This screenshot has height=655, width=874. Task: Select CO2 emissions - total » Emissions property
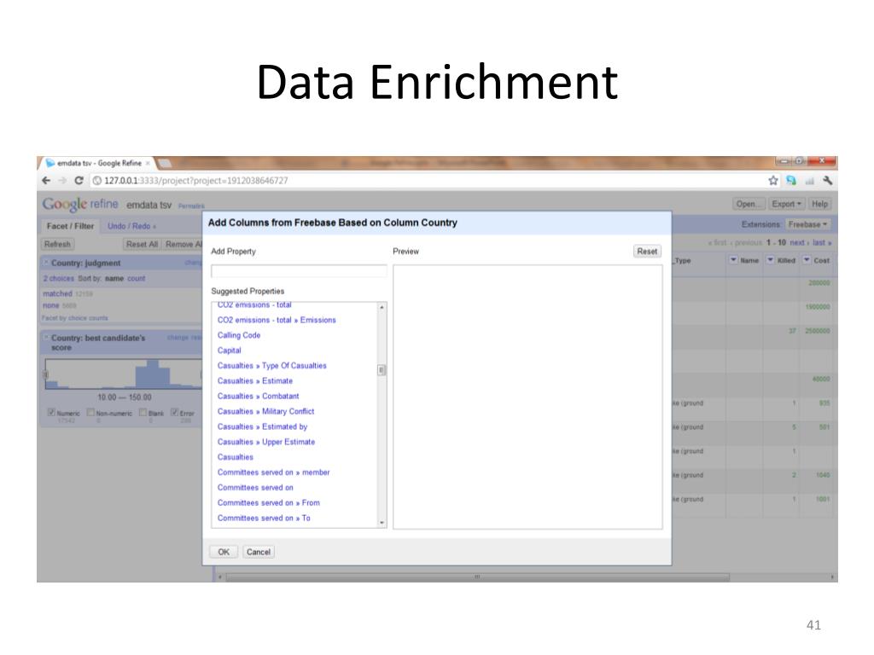pyautogui.click(x=277, y=321)
